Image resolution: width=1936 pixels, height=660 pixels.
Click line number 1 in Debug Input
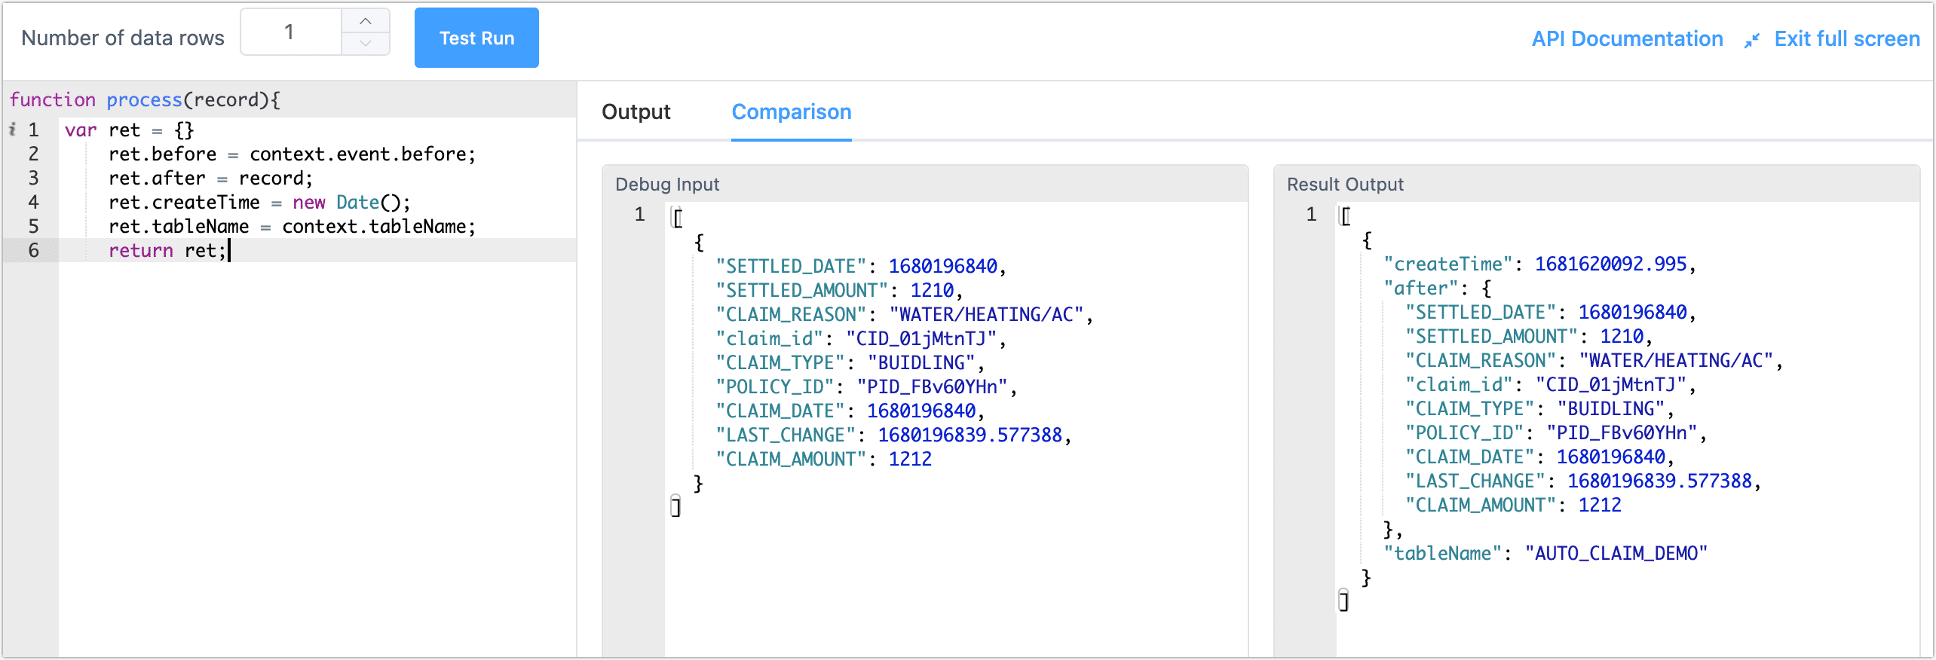(639, 215)
